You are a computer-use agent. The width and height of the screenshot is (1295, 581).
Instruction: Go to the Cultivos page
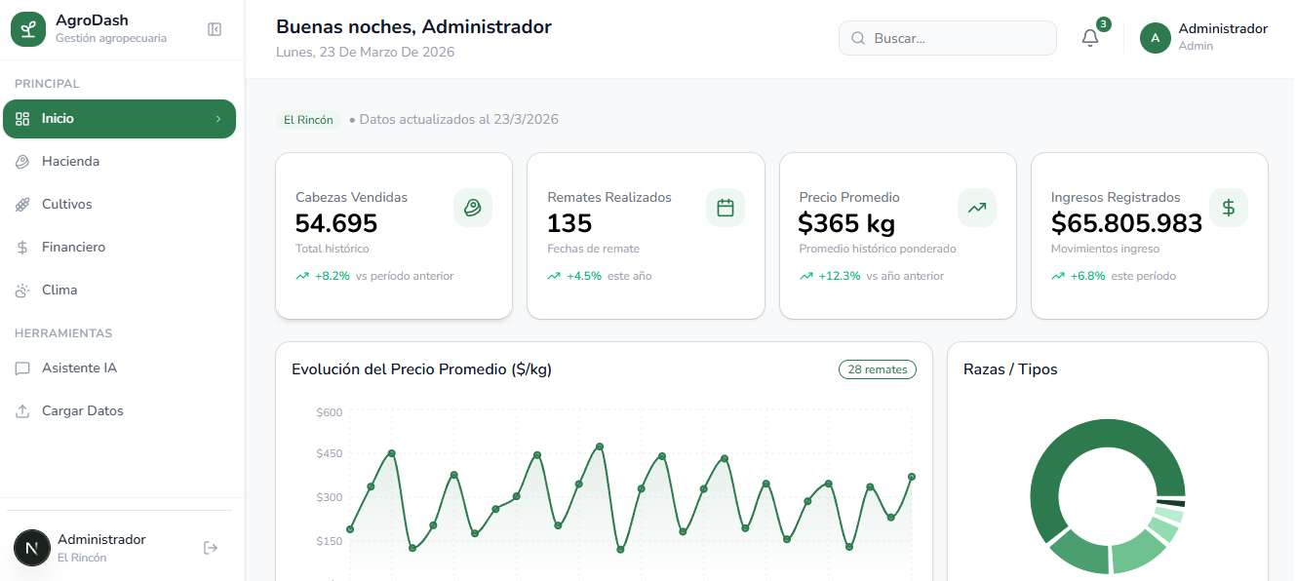(x=66, y=205)
